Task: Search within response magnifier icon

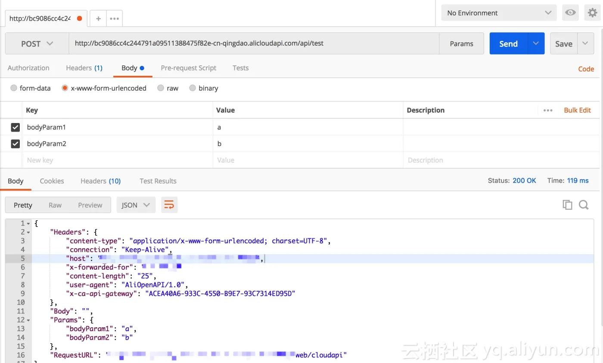Action: (584, 205)
